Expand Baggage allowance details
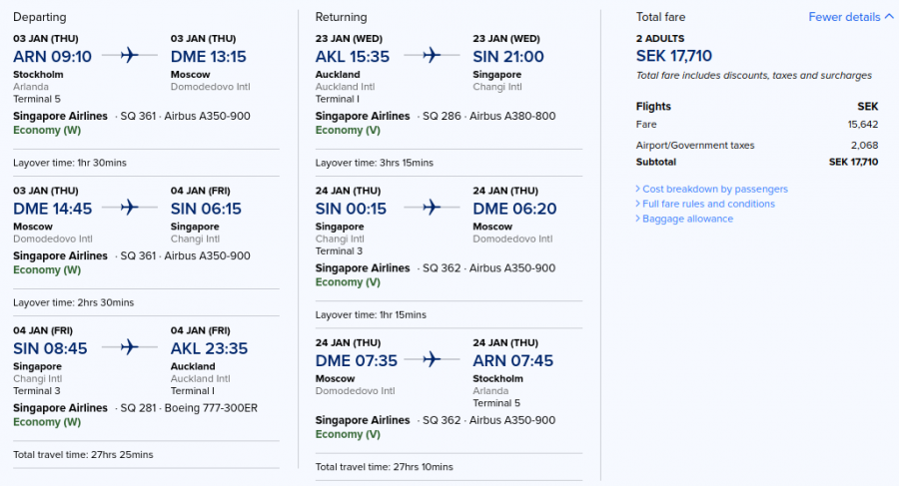The height and width of the screenshot is (486, 899). (x=687, y=219)
